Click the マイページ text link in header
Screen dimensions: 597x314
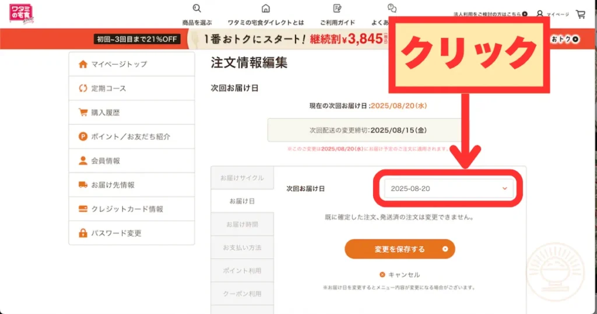pos(558,14)
